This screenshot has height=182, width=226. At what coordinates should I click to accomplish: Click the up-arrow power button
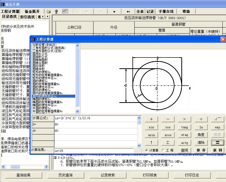[151, 143]
